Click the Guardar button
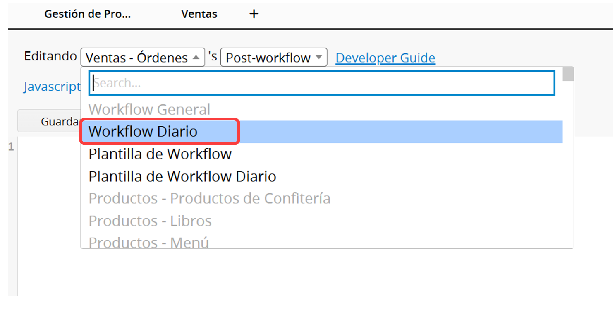 pos(50,121)
